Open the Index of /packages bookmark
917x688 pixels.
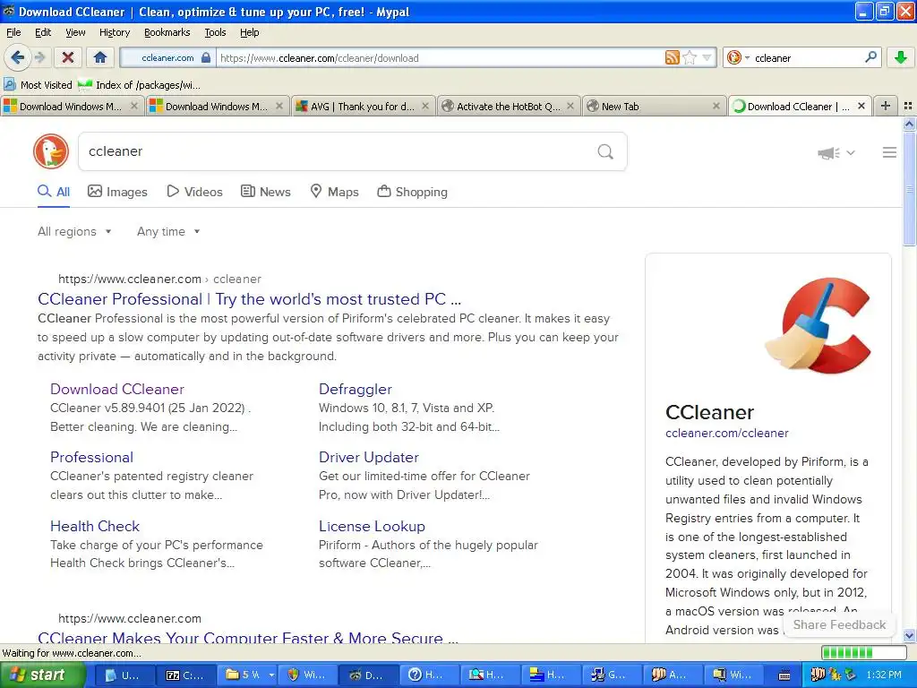pos(139,85)
